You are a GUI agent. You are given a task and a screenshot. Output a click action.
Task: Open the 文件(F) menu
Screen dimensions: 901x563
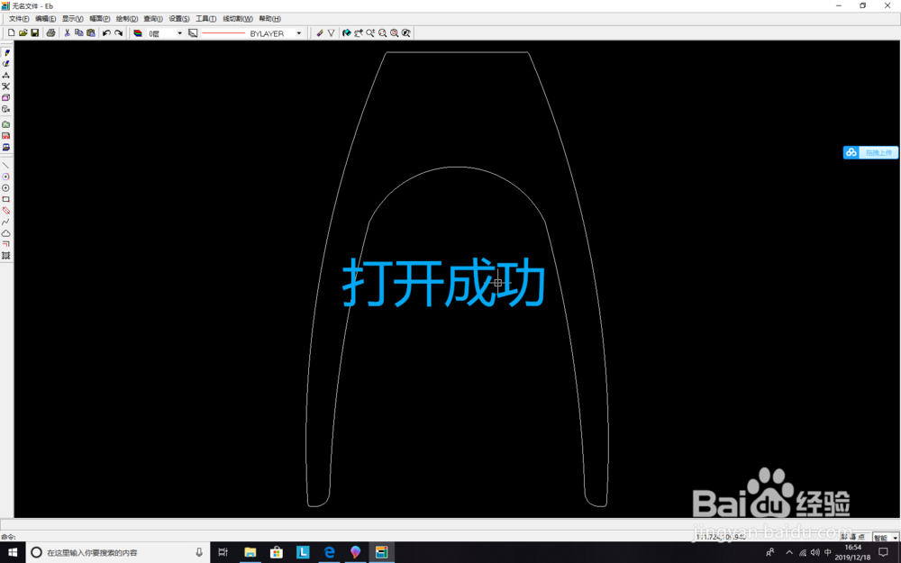(x=19, y=19)
